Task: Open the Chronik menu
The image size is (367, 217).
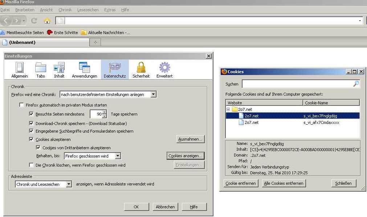Action: tap(65, 10)
